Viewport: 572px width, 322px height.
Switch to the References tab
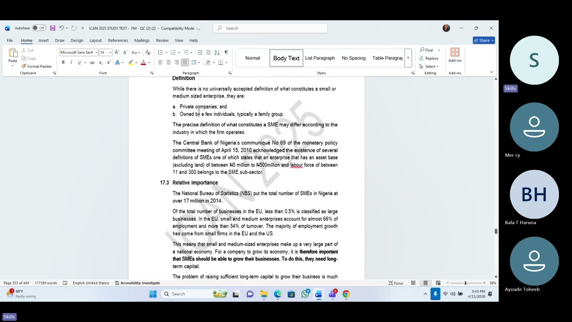coord(118,40)
